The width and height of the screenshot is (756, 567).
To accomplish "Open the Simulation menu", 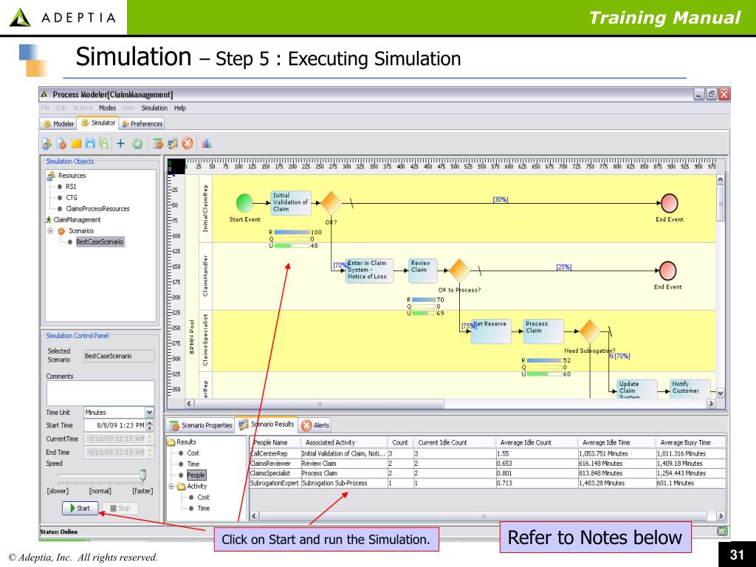I will 154,108.
